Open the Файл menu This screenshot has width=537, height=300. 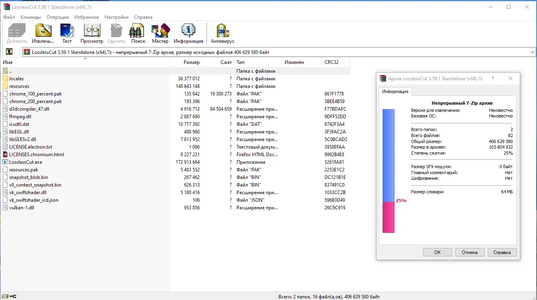click(9, 17)
